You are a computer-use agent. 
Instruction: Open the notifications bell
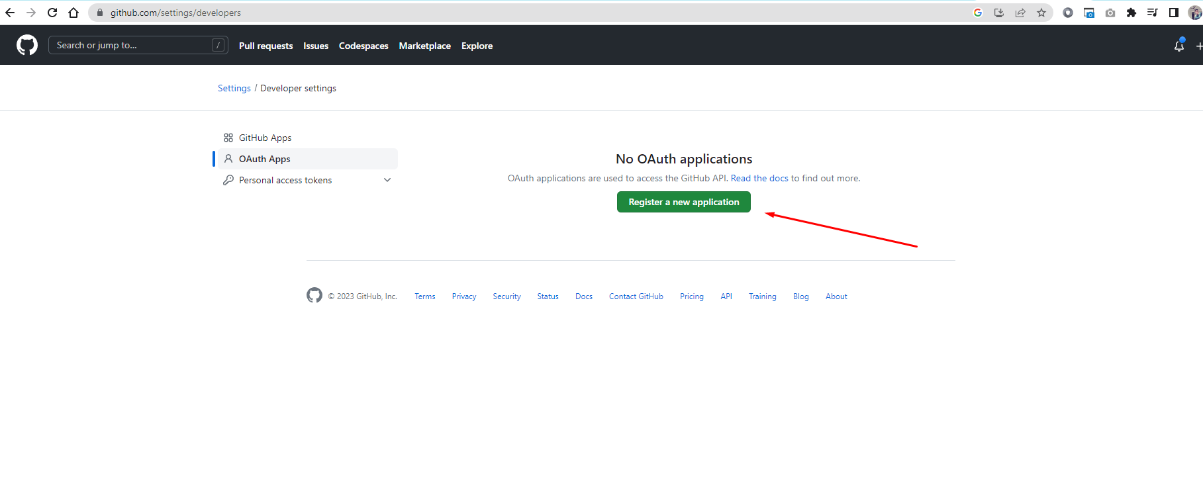(1179, 45)
